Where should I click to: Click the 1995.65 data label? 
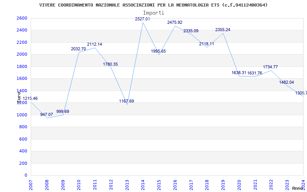click(x=158, y=51)
